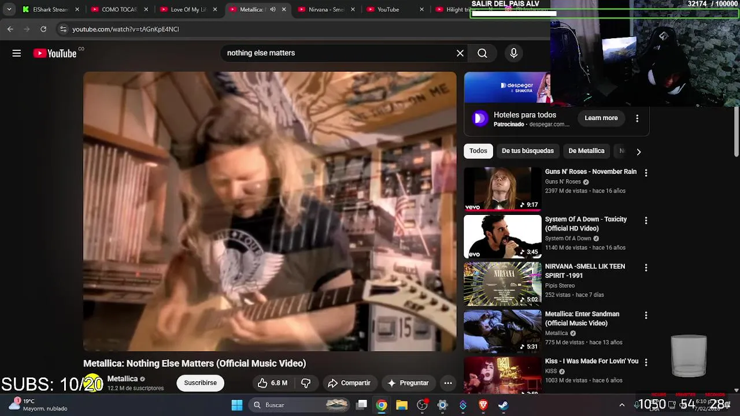Open options for Kiss I Was Made For Lovin' You
740x416 pixels.
pos(646,363)
